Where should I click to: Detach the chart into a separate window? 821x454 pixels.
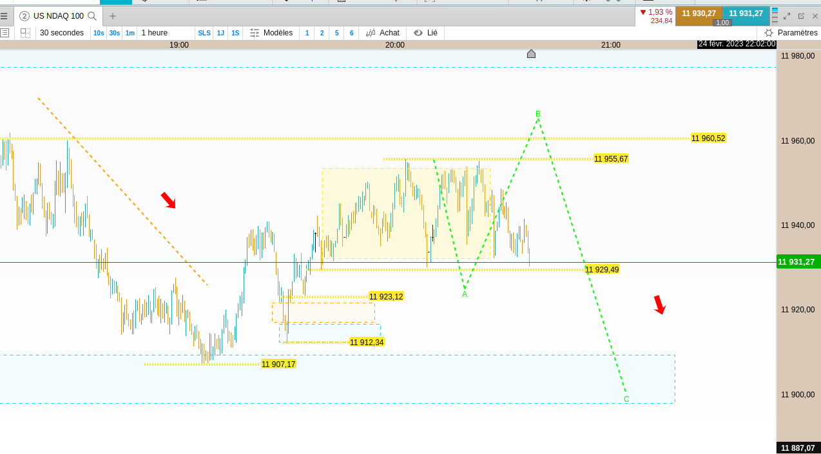(x=801, y=16)
